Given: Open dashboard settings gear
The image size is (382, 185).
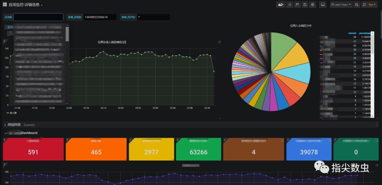Looking at the screenshot, I should coord(313,5).
